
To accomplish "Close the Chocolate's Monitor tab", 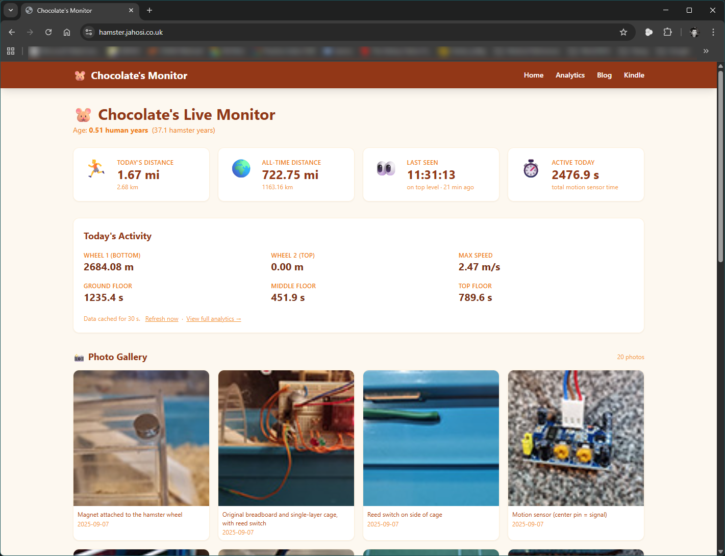I will [131, 10].
